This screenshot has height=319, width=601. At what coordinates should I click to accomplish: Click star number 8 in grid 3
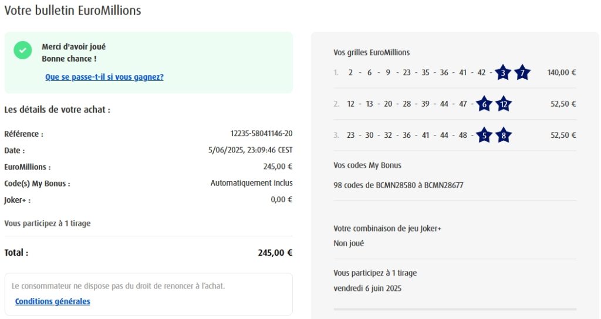coord(503,135)
